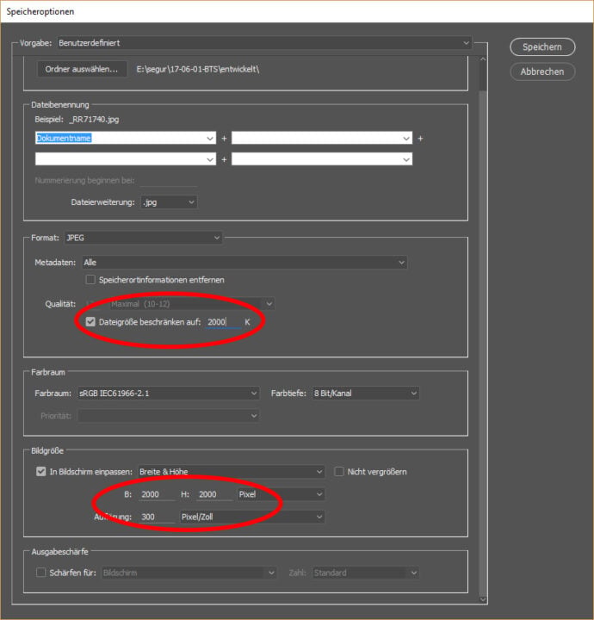Click the Speichern button
The height and width of the screenshot is (620, 594).
[x=542, y=47]
